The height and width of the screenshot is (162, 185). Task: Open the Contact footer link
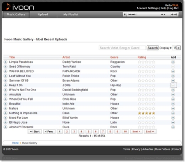pos(176,149)
